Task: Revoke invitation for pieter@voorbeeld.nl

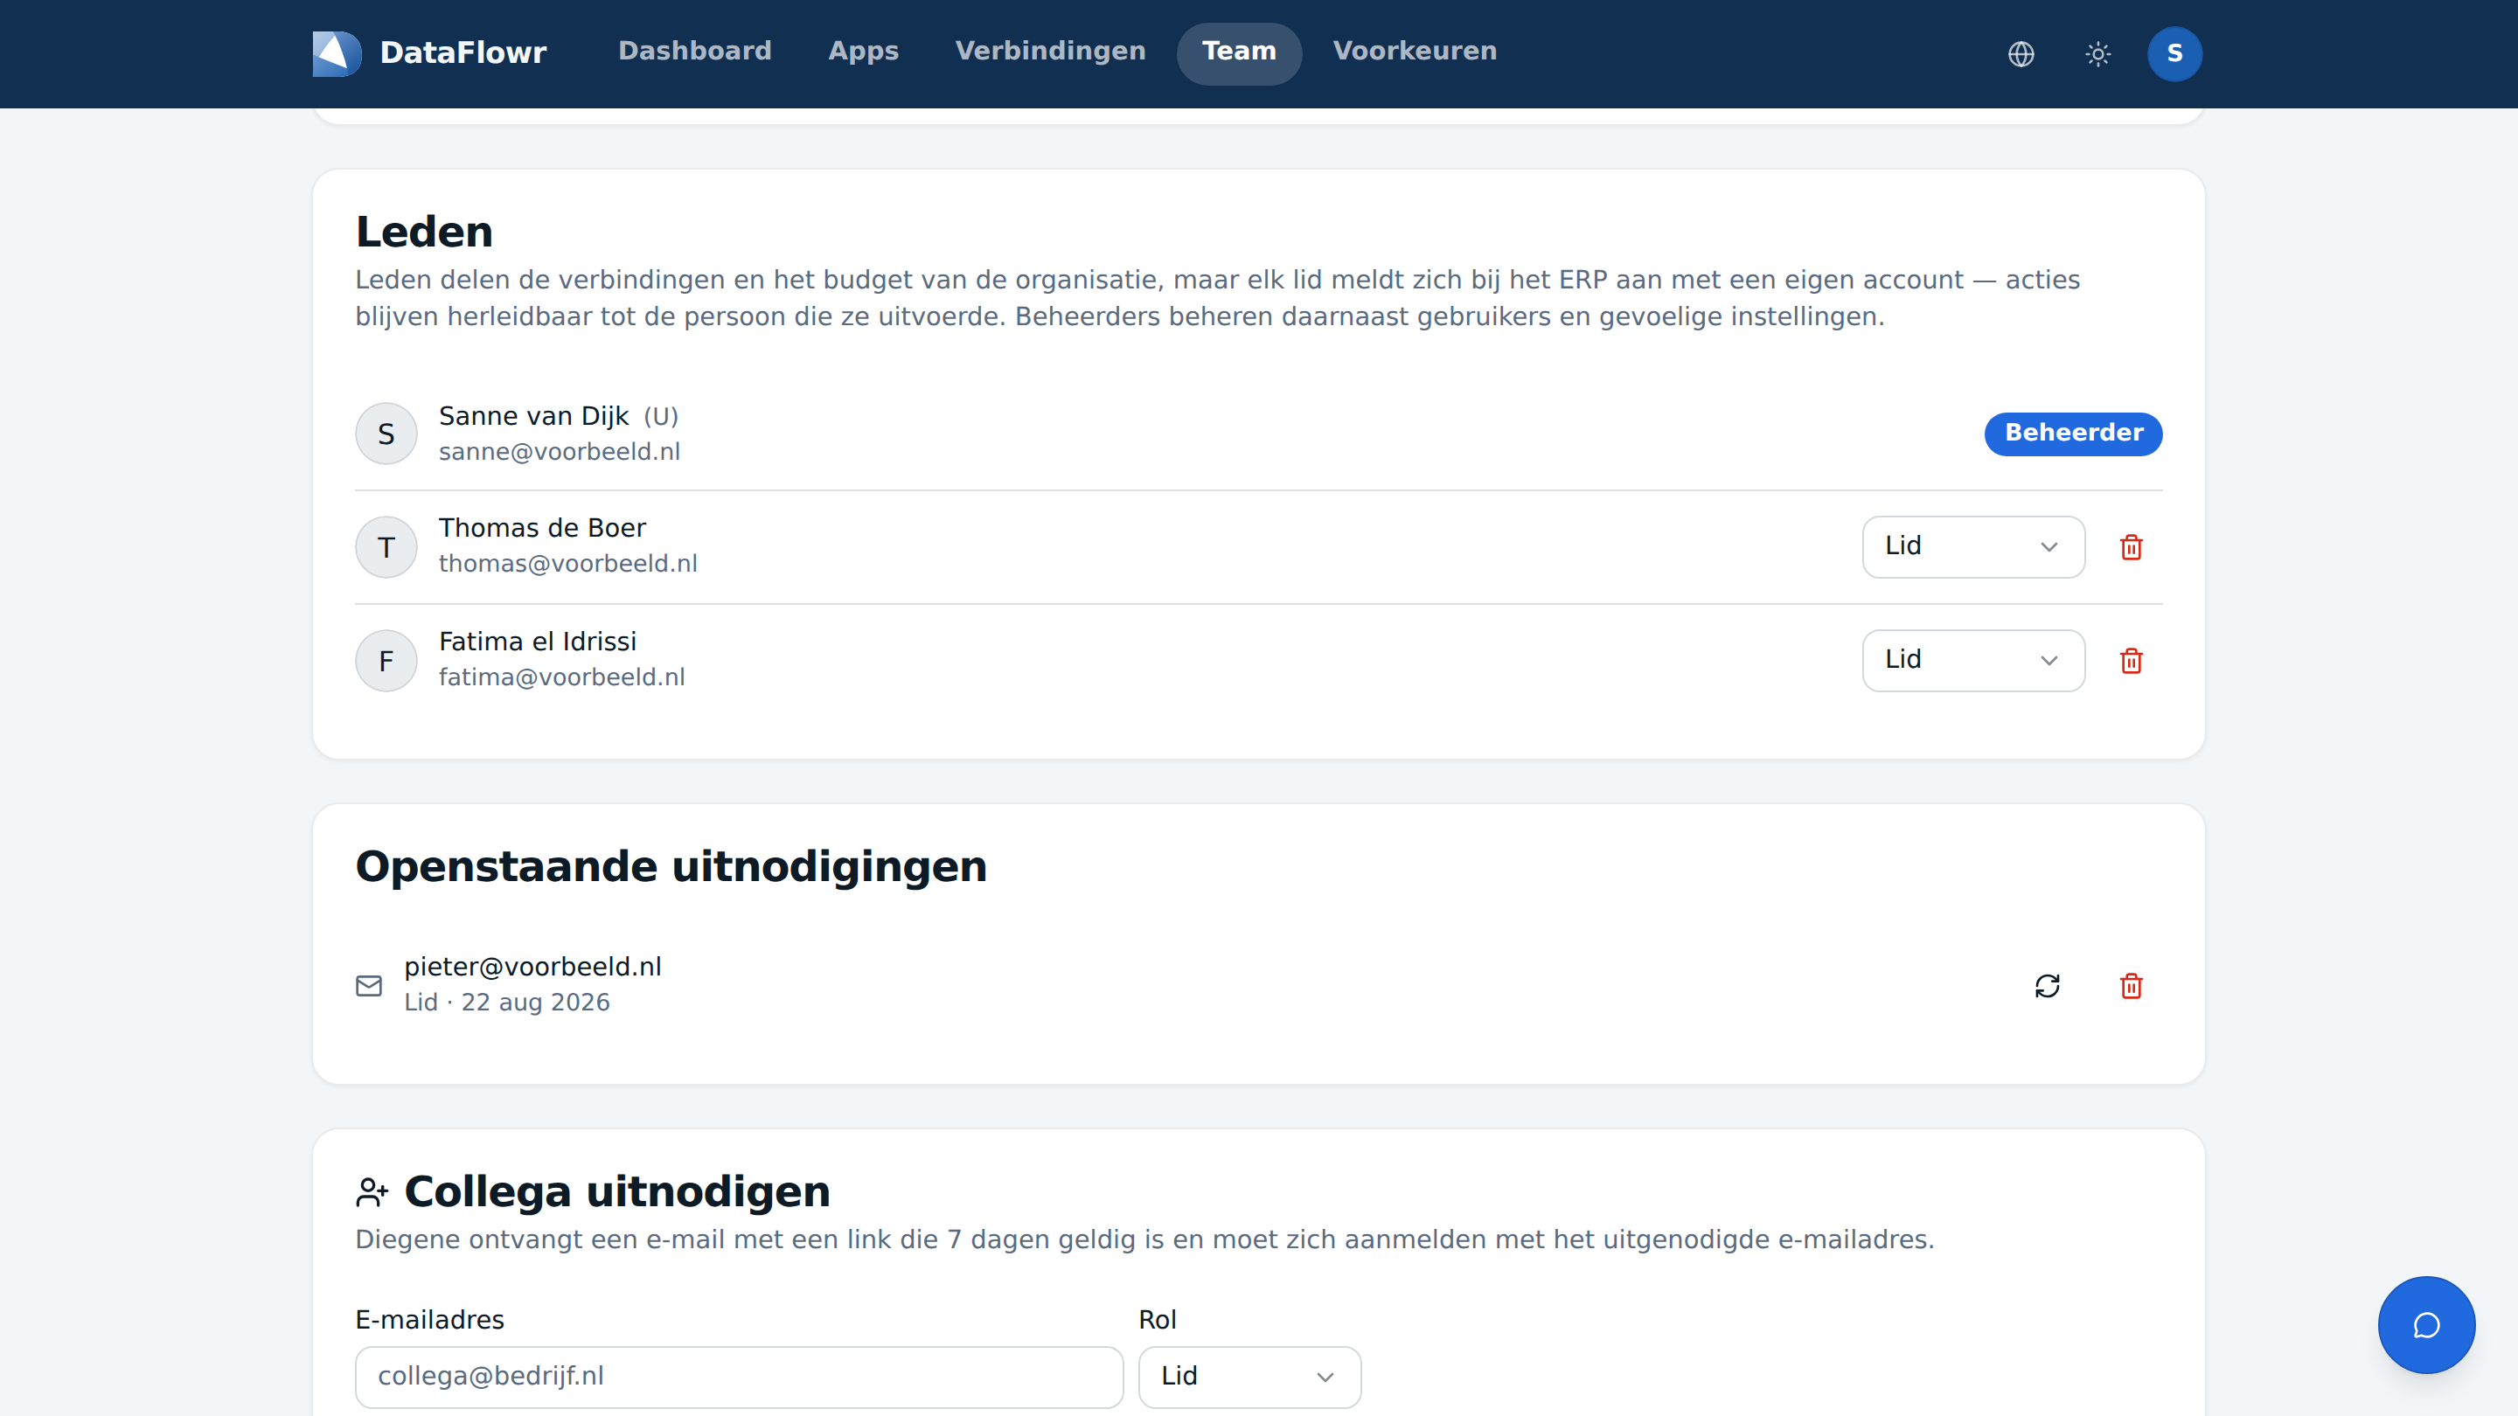Action: pyautogui.click(x=2131, y=986)
